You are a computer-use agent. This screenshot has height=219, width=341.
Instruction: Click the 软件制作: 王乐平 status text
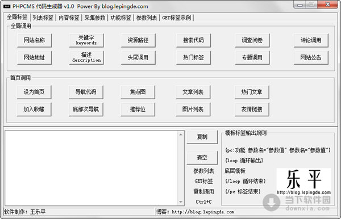coord(25,212)
